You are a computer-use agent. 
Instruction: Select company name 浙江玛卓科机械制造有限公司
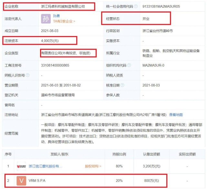(63, 6)
